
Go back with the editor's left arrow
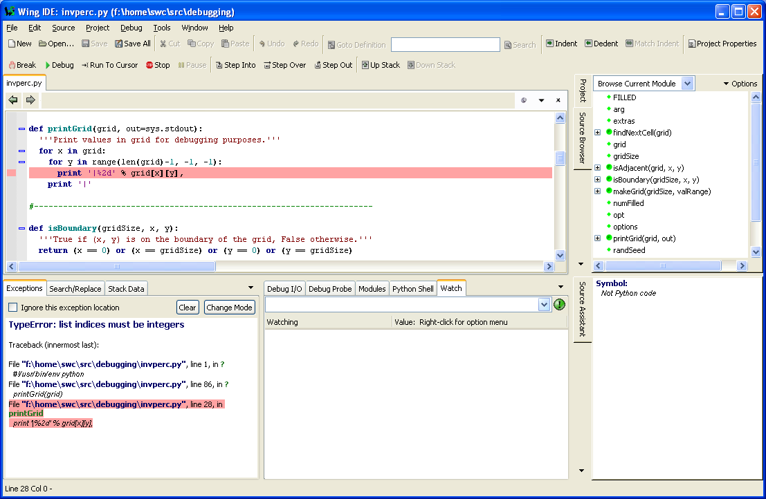click(x=13, y=100)
